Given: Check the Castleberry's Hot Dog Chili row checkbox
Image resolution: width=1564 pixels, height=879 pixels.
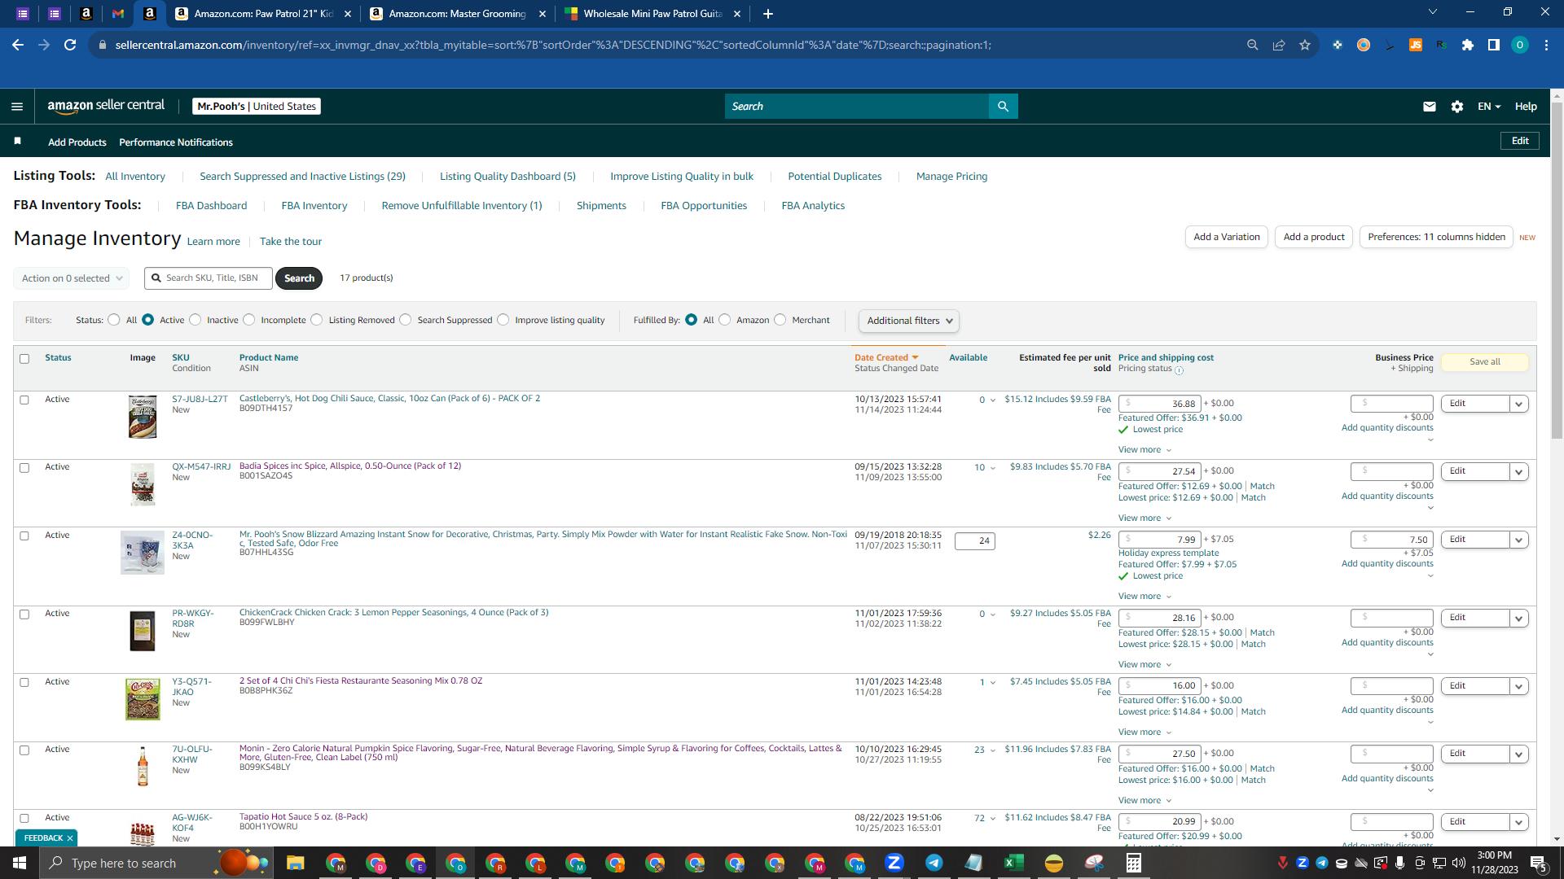Looking at the screenshot, I should pos(24,400).
